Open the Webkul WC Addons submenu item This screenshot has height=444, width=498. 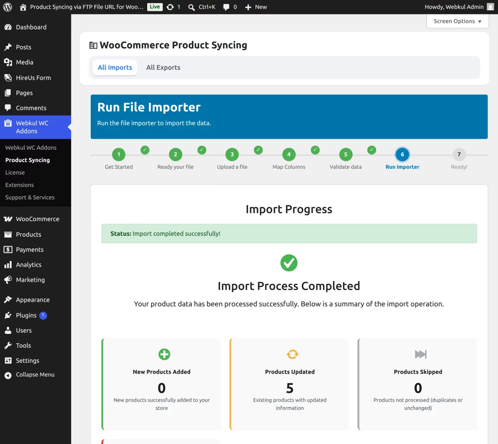[31, 148]
